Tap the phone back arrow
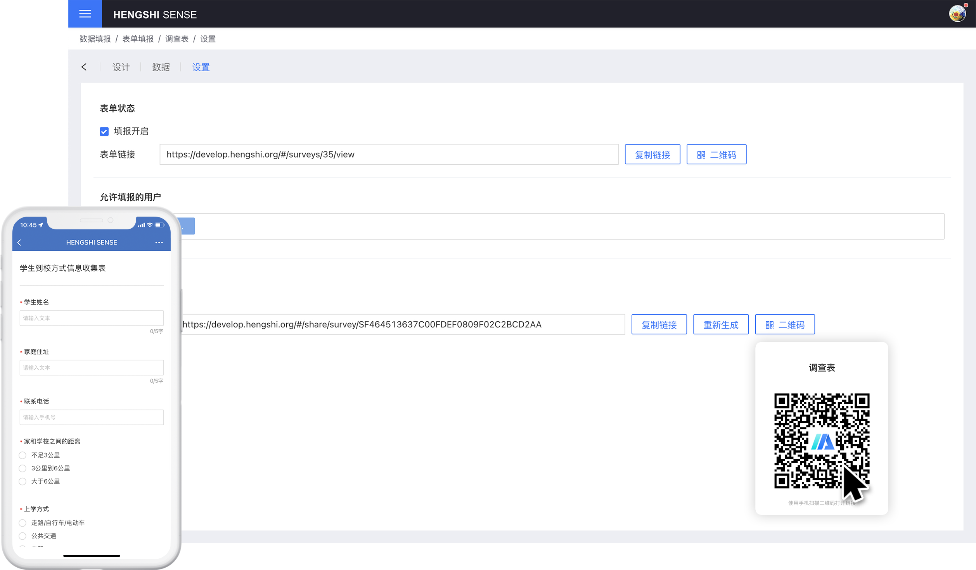 click(19, 242)
